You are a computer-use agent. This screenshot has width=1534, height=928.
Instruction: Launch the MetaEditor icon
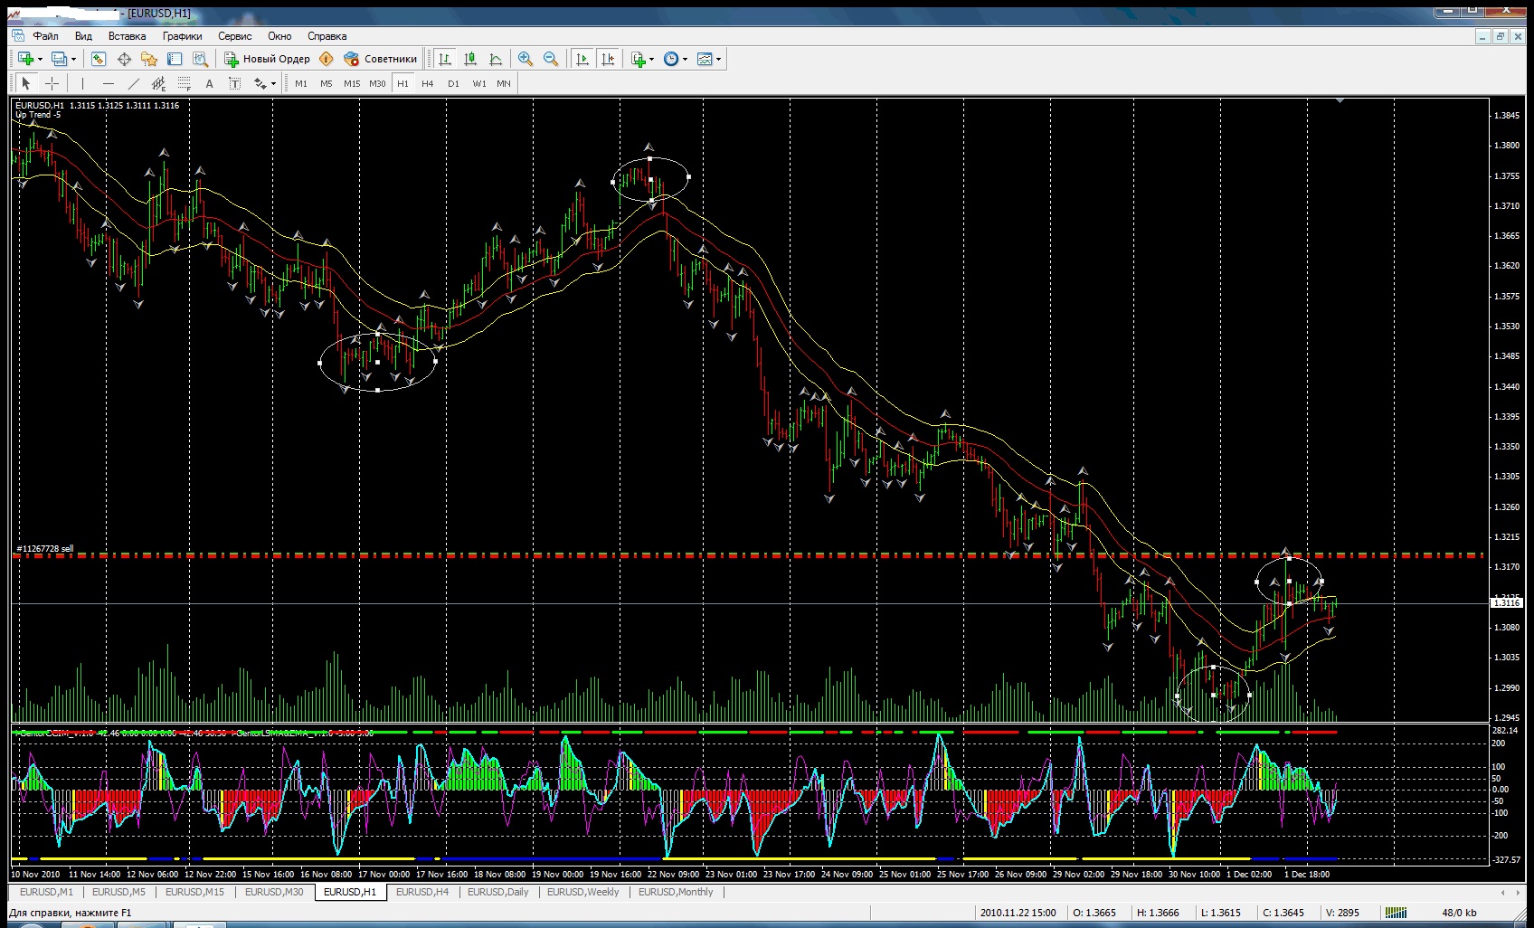[327, 59]
